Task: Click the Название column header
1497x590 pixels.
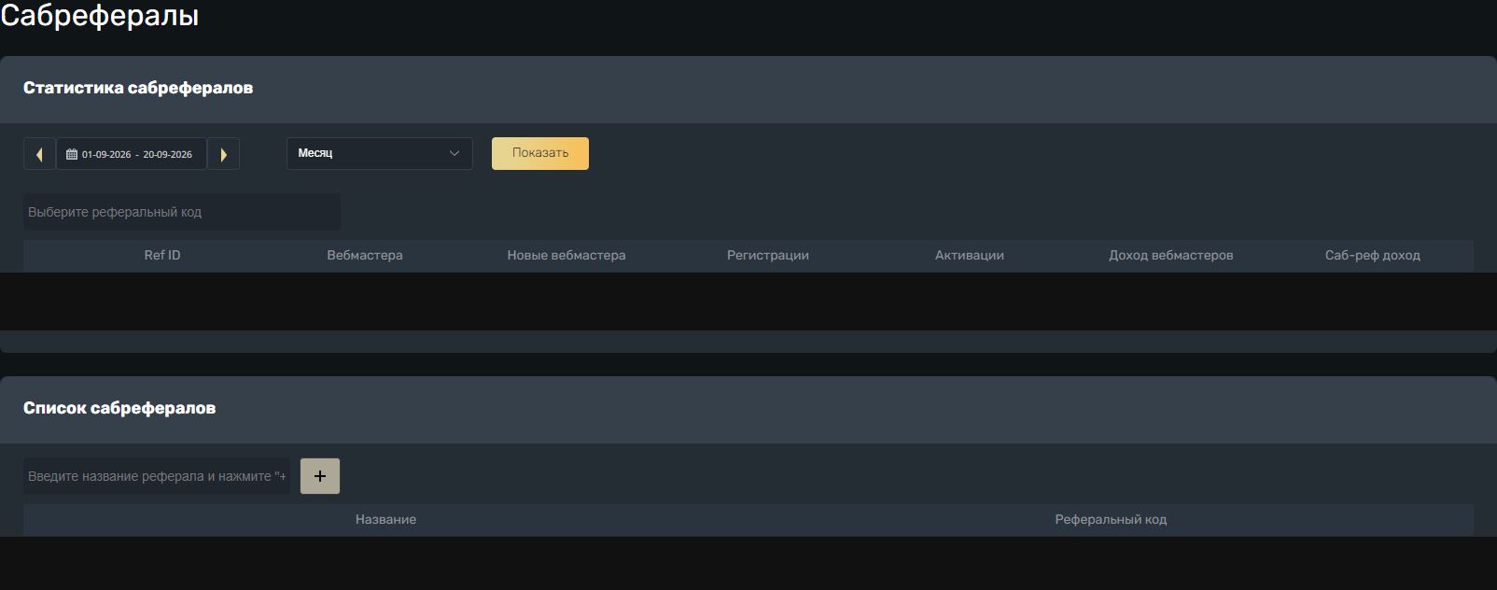Action: click(x=385, y=520)
